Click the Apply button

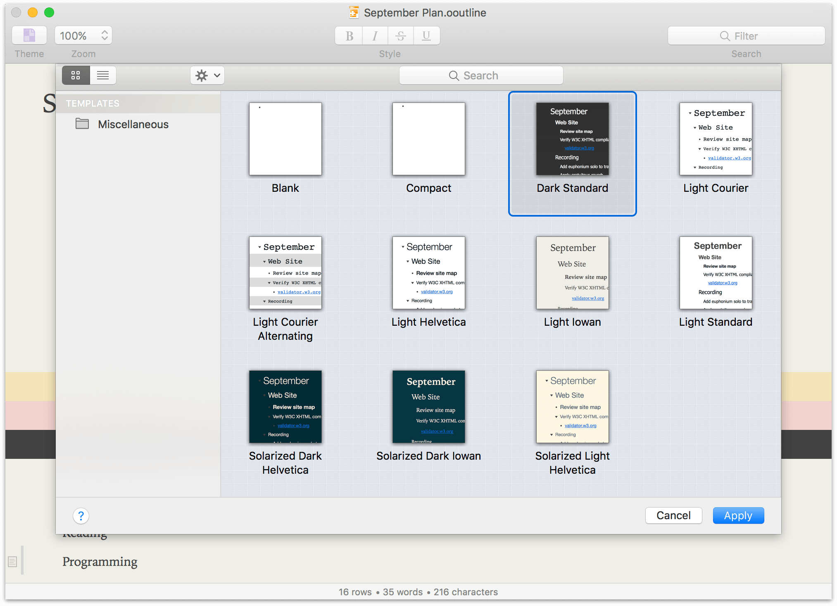pyautogui.click(x=739, y=515)
